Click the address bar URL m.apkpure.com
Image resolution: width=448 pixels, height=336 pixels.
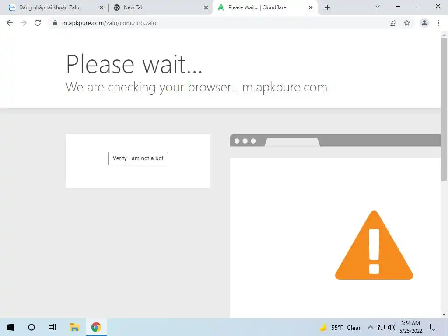point(109,23)
